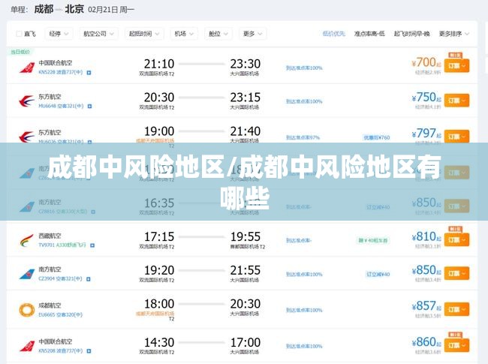Image resolution: width=488 pixels, height=364 pixels.
Task: Sort by 低价优先 lowest price first
Action: (334, 34)
